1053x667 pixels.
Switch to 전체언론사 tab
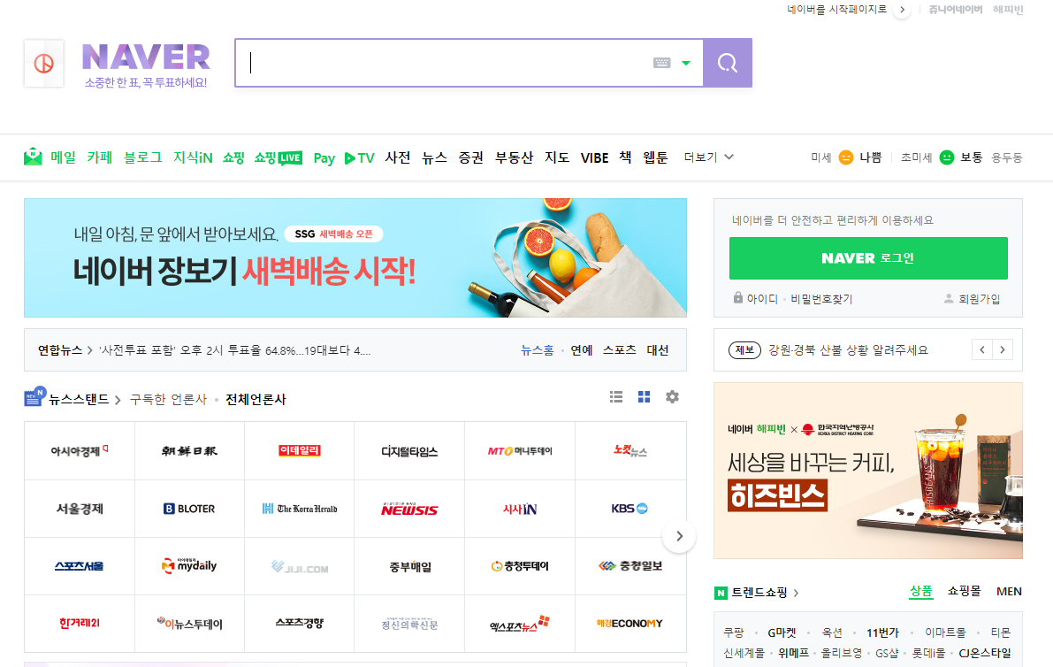click(256, 399)
